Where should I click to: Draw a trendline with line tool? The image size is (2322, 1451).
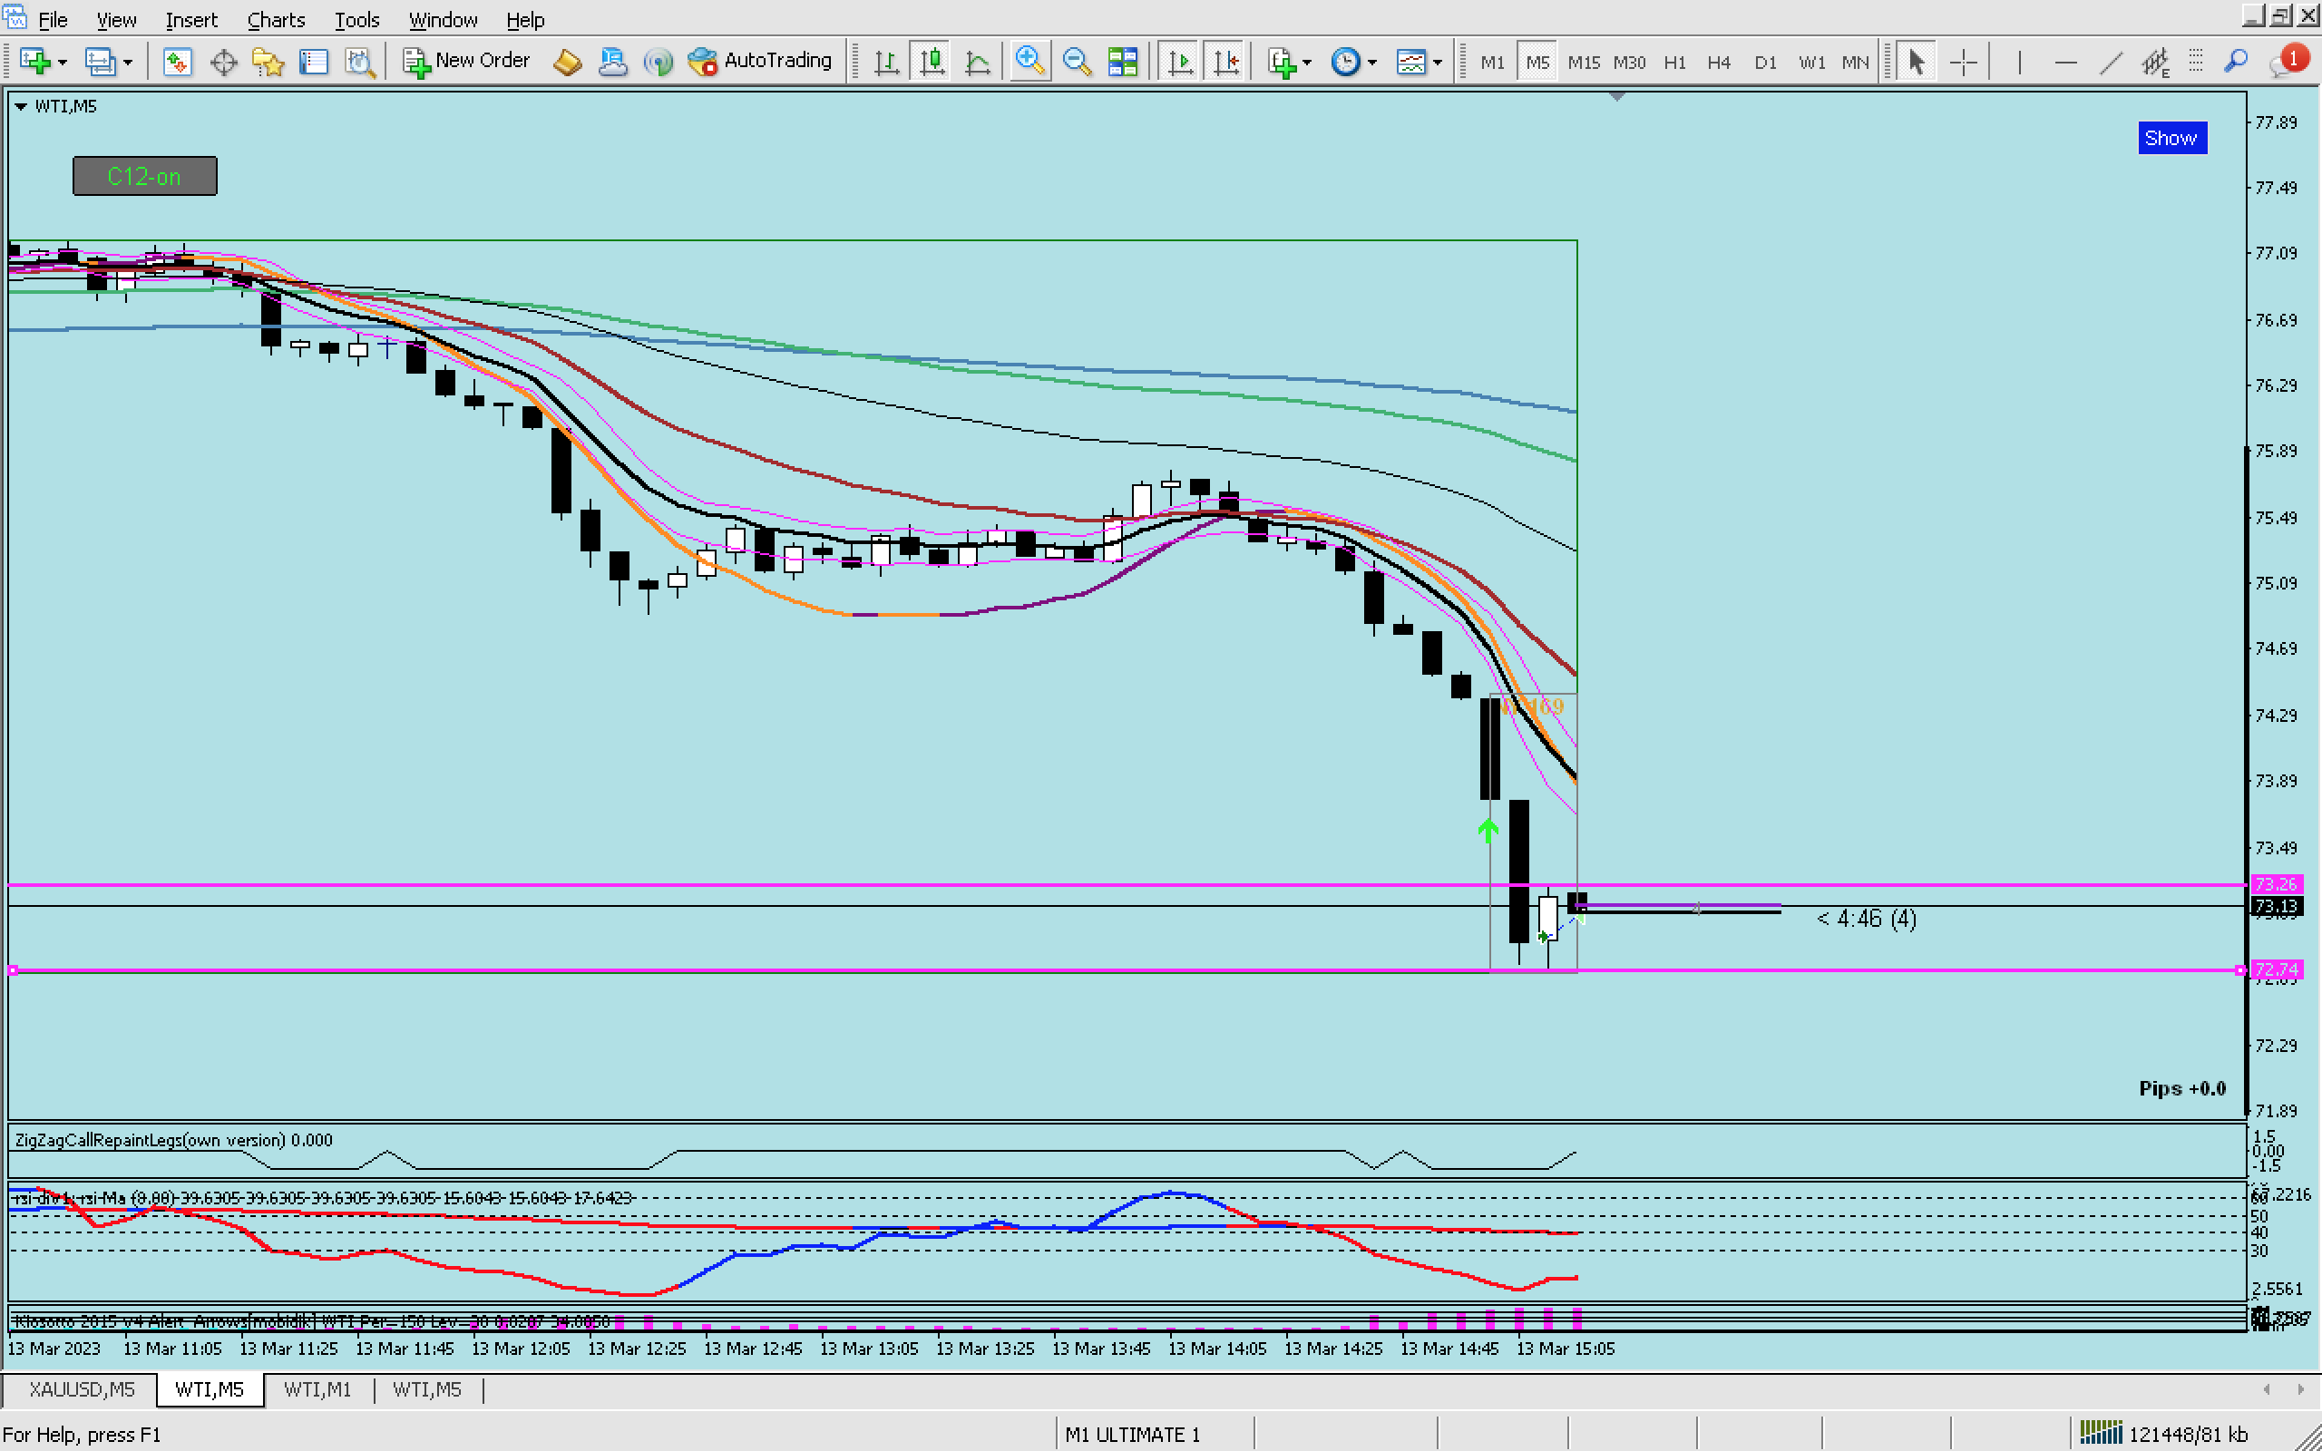2110,63
